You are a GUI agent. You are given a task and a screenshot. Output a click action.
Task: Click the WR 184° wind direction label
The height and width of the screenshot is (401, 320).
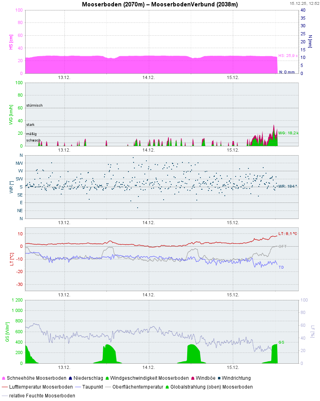coord(287,186)
